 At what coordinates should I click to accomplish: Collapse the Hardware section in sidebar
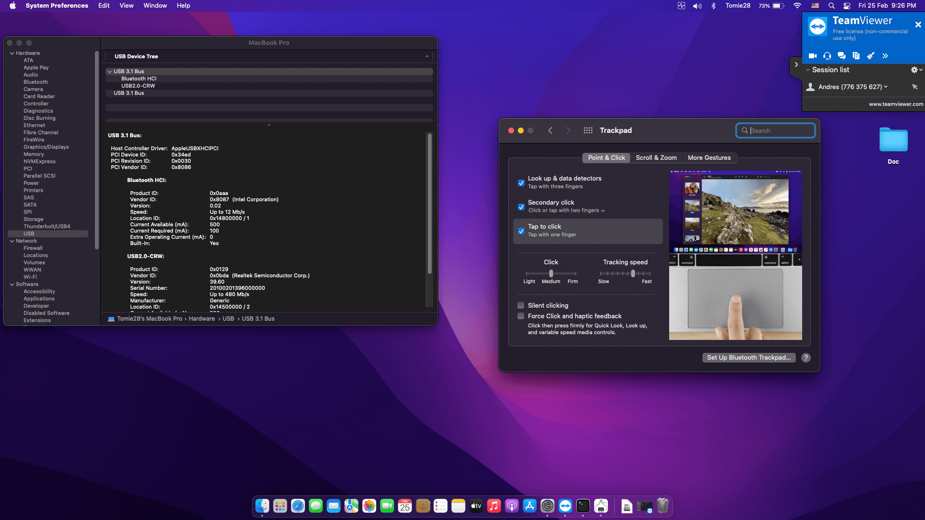point(12,53)
